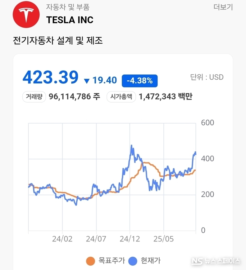The width and height of the screenshot is (246, 270).
Task: Click the blue down-triangle price change icon
Action: 87,81
